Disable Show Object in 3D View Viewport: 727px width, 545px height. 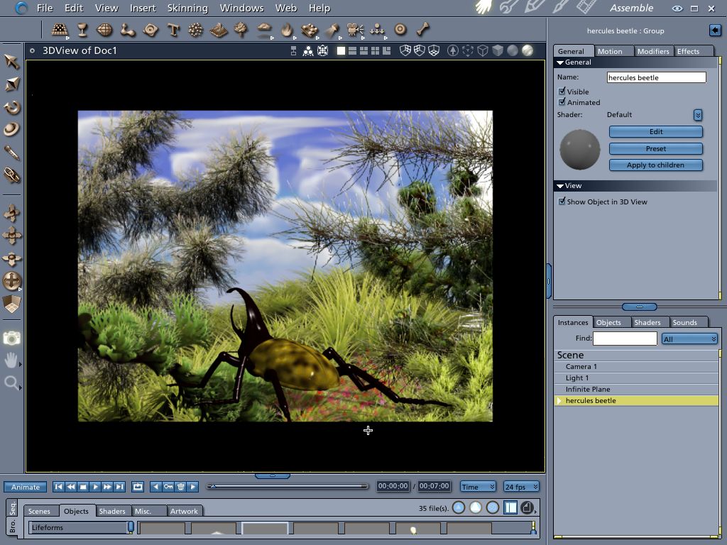point(562,202)
